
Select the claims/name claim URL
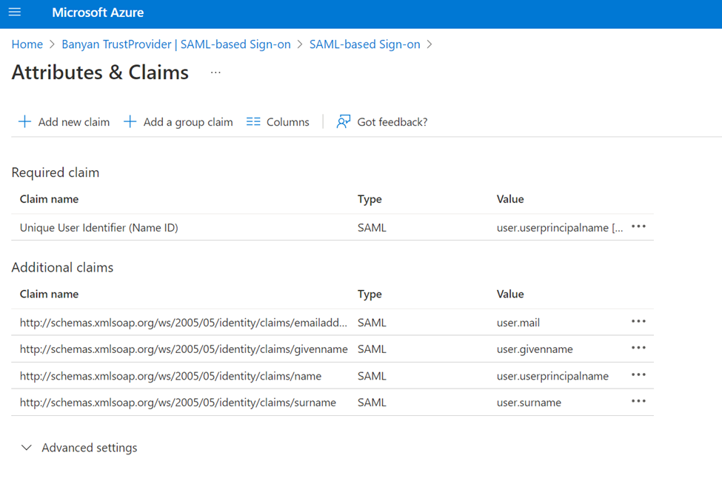(170, 376)
